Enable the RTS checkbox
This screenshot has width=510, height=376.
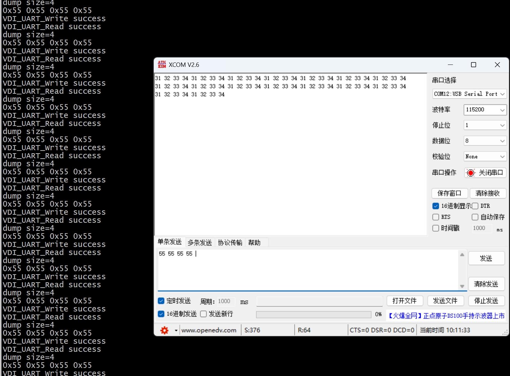[436, 217]
